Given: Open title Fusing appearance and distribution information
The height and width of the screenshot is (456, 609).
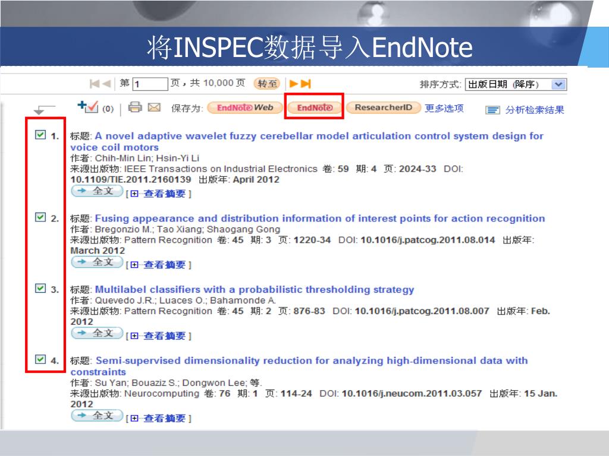Looking at the screenshot, I should tap(319, 218).
